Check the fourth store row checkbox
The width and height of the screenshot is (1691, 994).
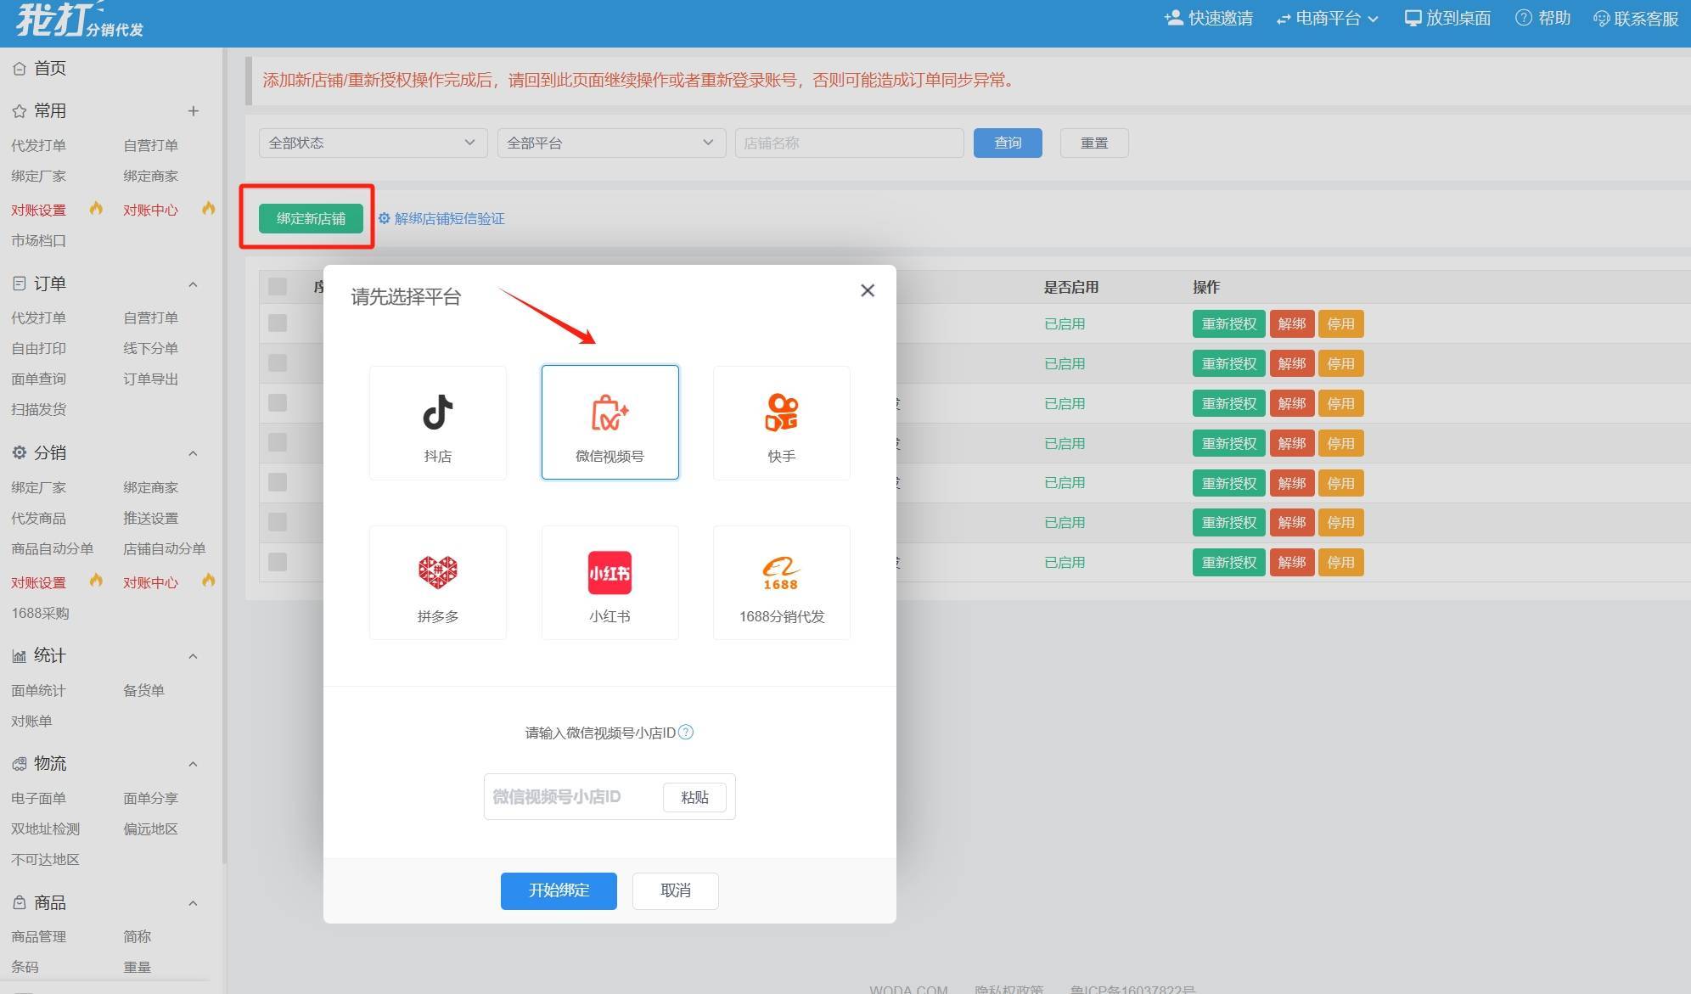(x=278, y=442)
